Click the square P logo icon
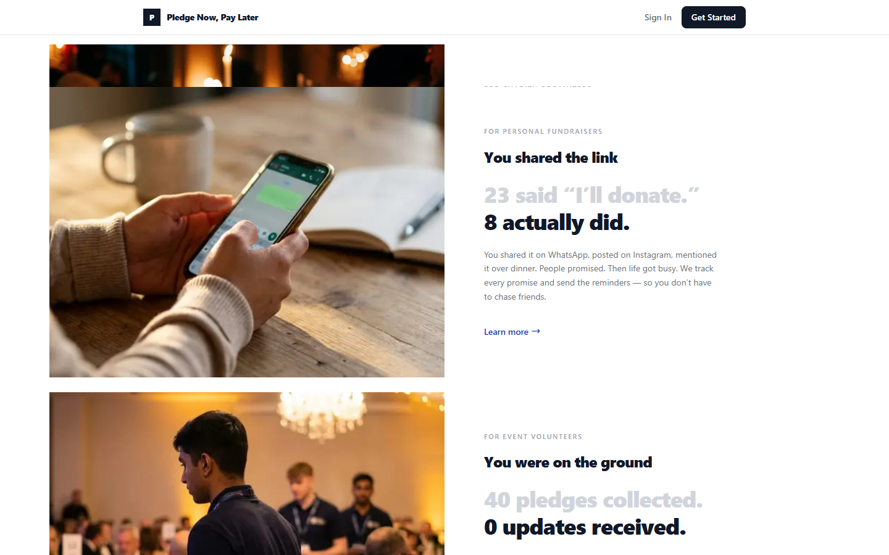The image size is (889, 555). tap(152, 17)
